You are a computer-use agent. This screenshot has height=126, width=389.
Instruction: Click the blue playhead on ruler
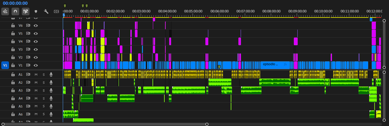[64, 15]
